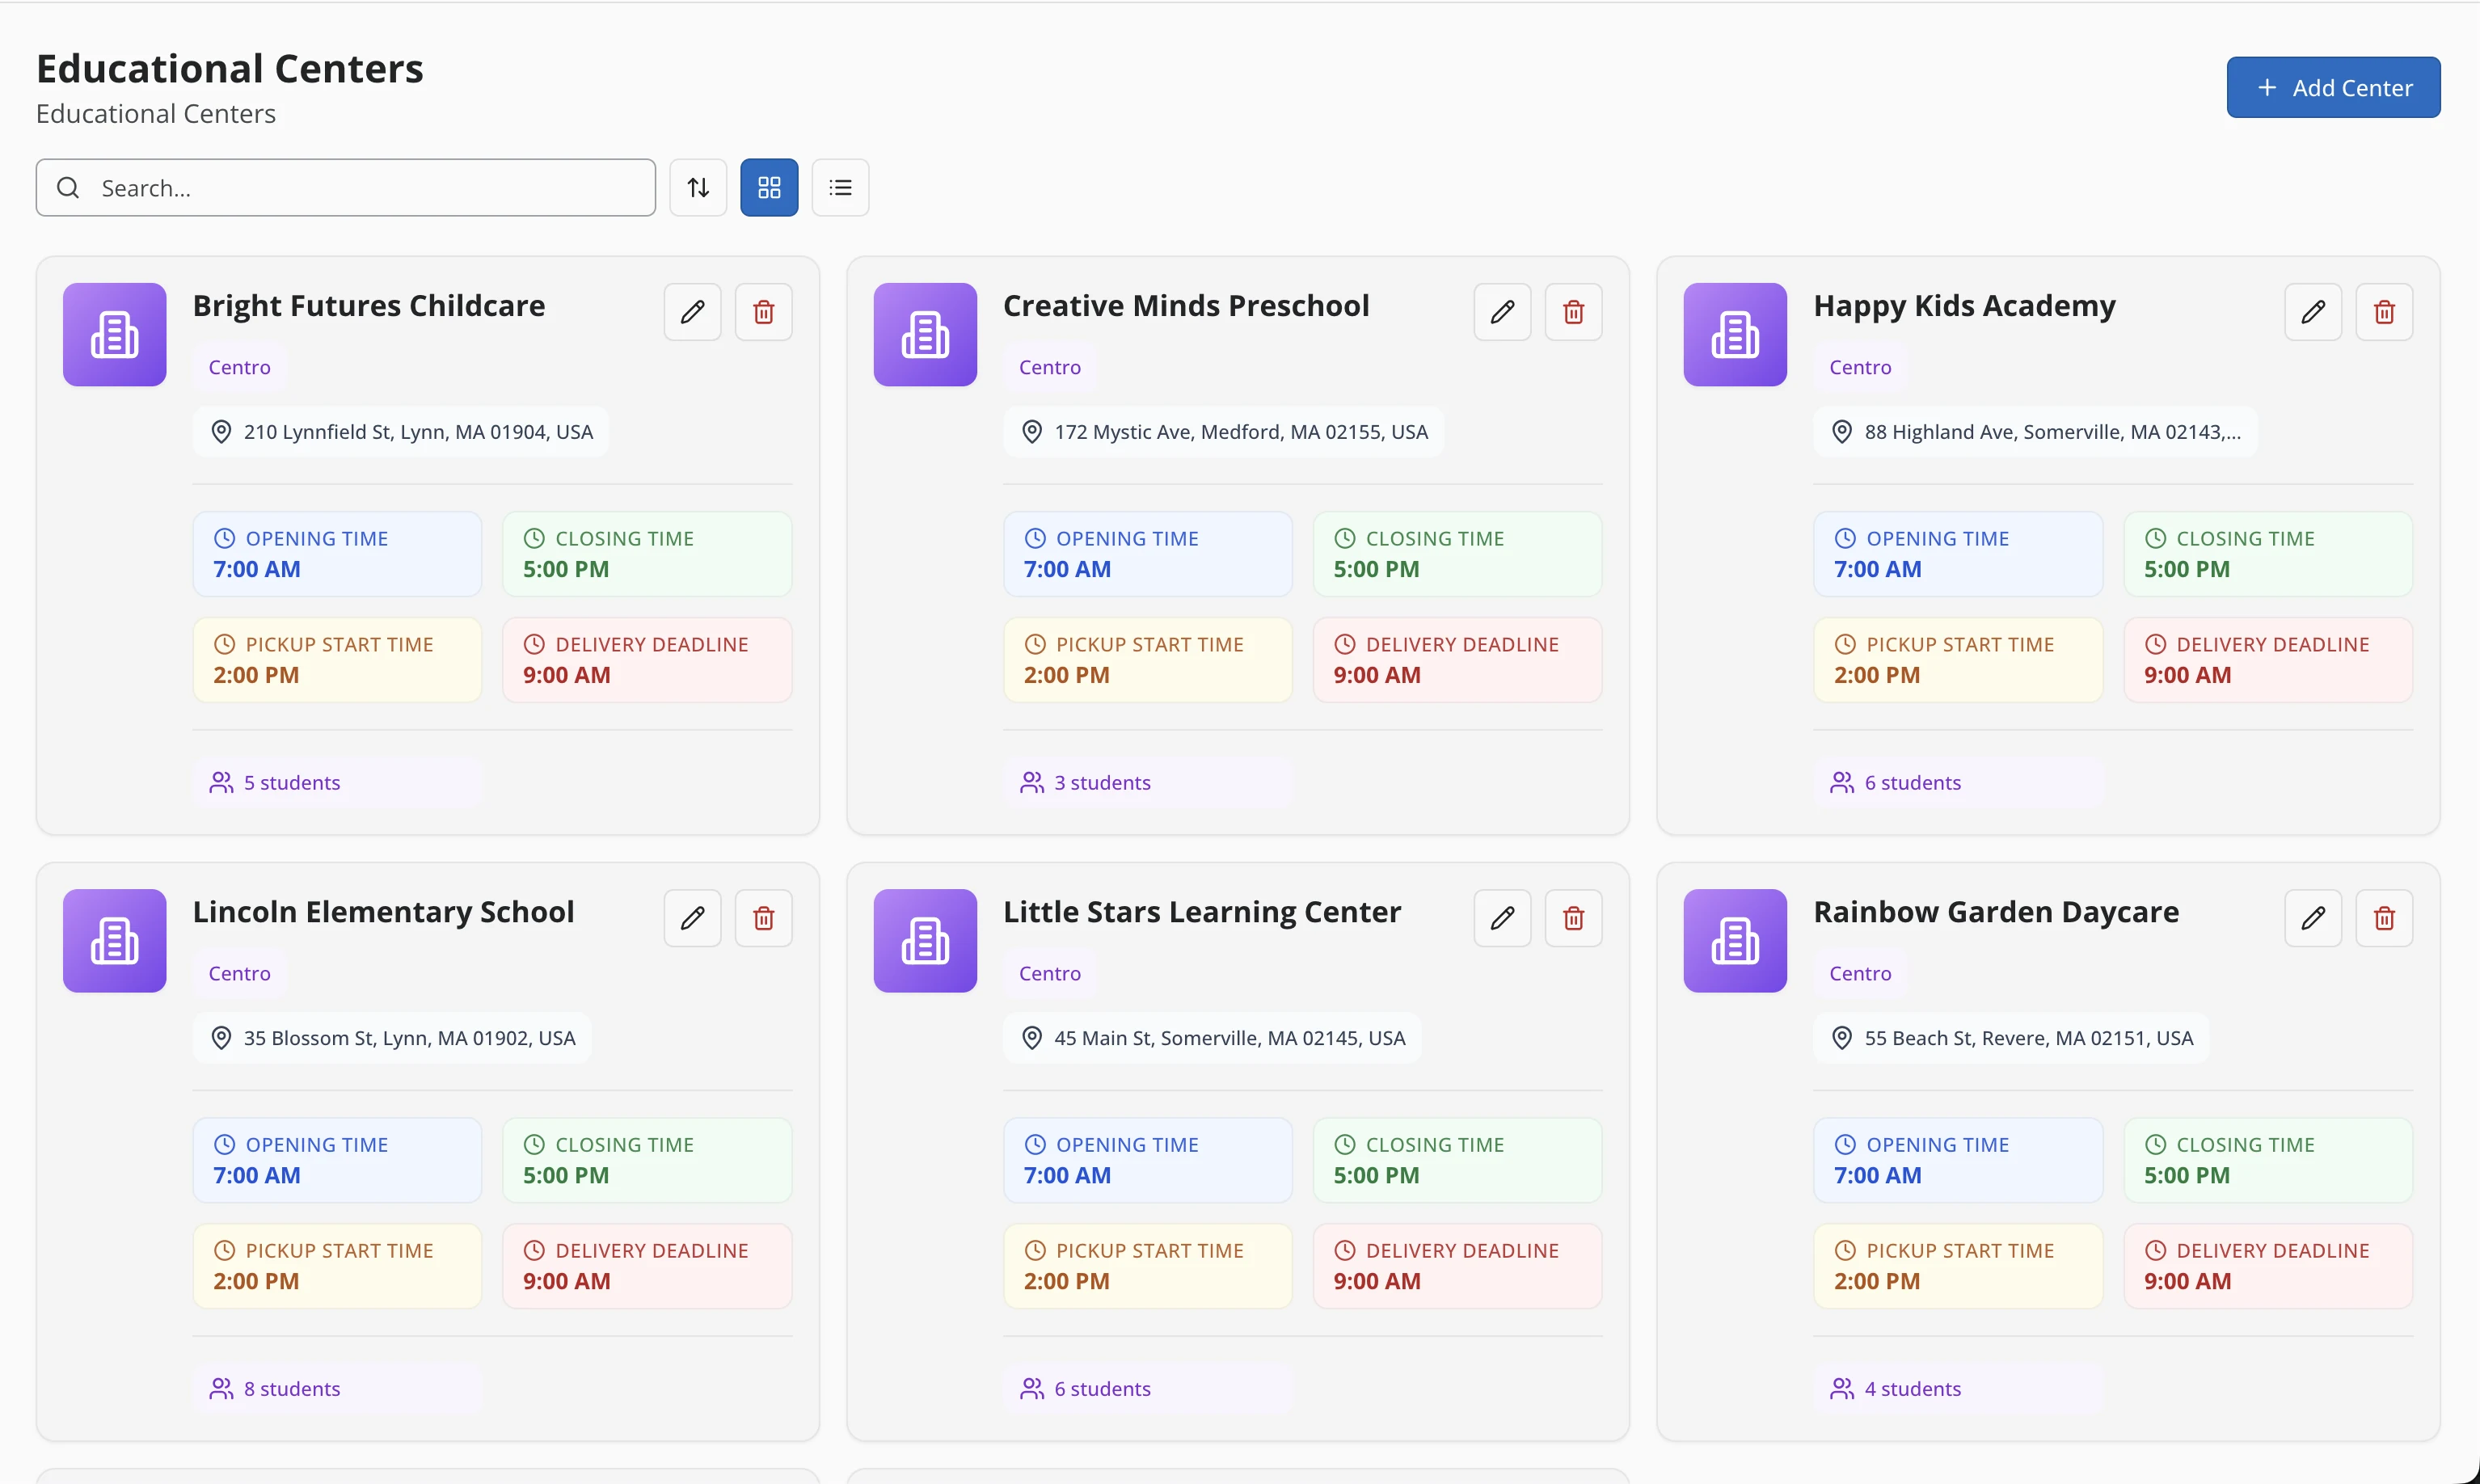Click the 5 students badge
The height and width of the screenshot is (1484, 2480).
pyautogui.click(x=337, y=782)
